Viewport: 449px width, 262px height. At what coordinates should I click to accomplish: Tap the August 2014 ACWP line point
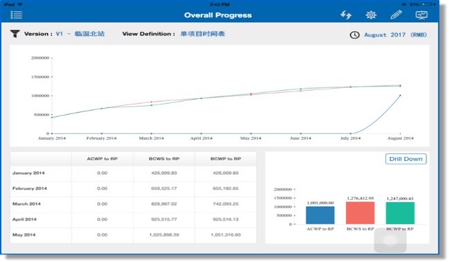point(401,95)
